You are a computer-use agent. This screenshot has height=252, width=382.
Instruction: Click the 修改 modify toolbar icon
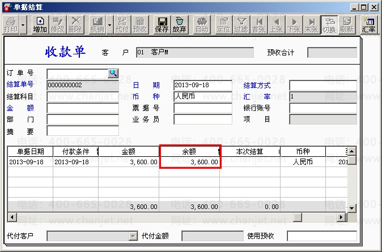coord(57,25)
